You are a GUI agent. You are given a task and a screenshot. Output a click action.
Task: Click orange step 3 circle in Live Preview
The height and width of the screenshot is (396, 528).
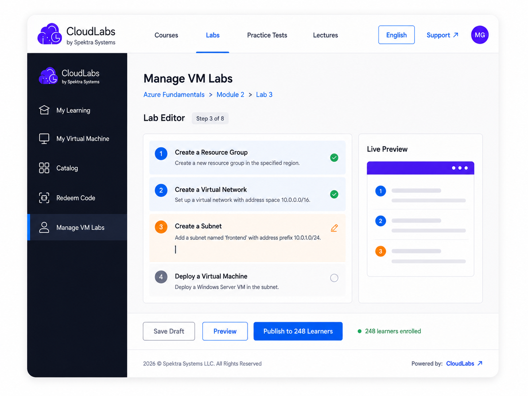381,251
